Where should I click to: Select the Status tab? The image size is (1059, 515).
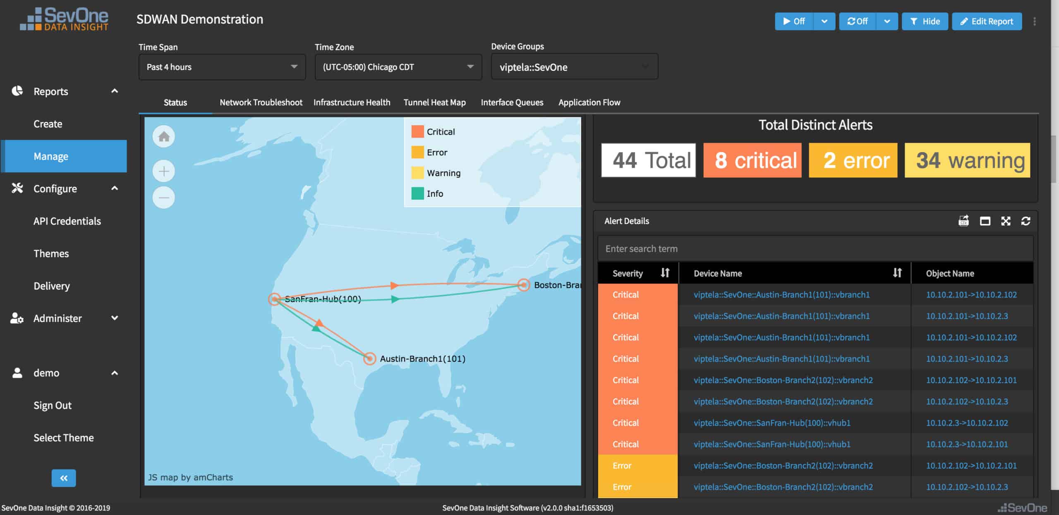tap(175, 103)
